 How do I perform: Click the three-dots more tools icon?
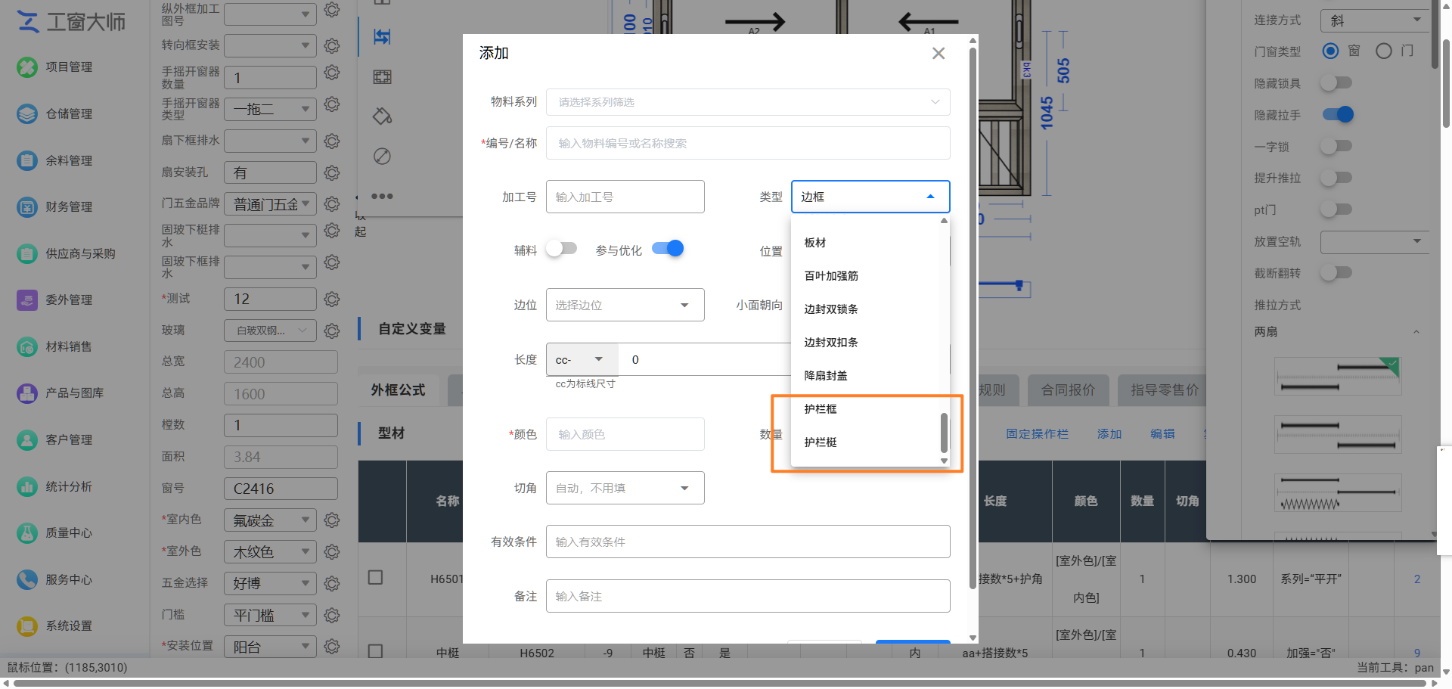382,196
